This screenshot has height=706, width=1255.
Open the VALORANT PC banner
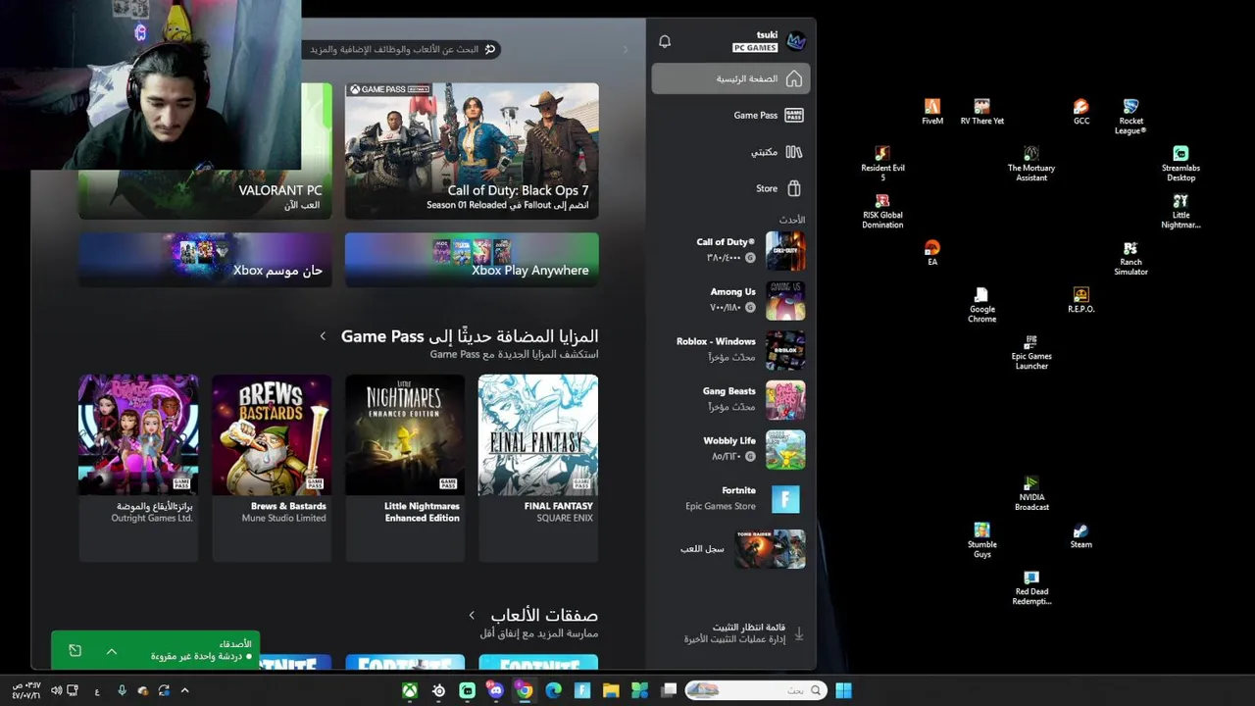click(205, 151)
